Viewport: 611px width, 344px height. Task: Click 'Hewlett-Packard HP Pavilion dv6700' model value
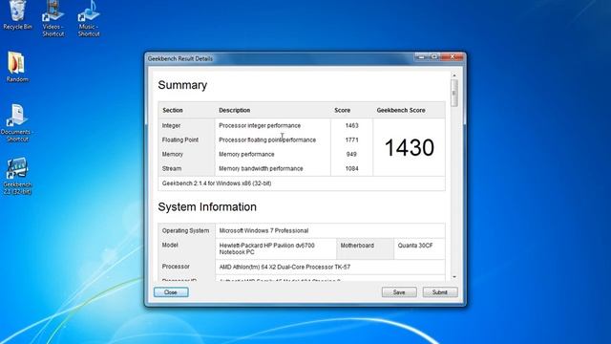click(x=267, y=248)
